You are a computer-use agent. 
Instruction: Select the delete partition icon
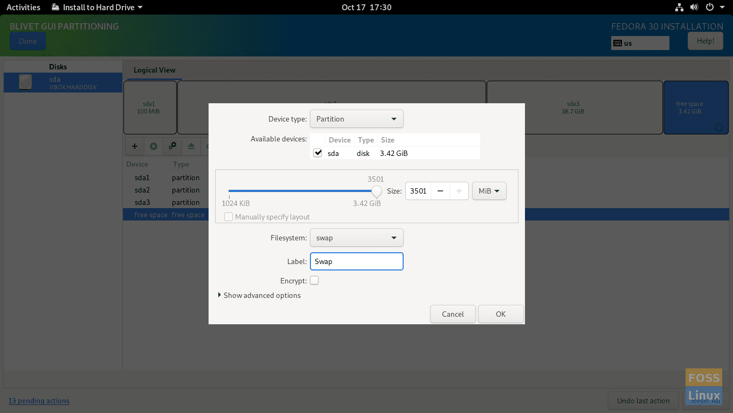153,146
